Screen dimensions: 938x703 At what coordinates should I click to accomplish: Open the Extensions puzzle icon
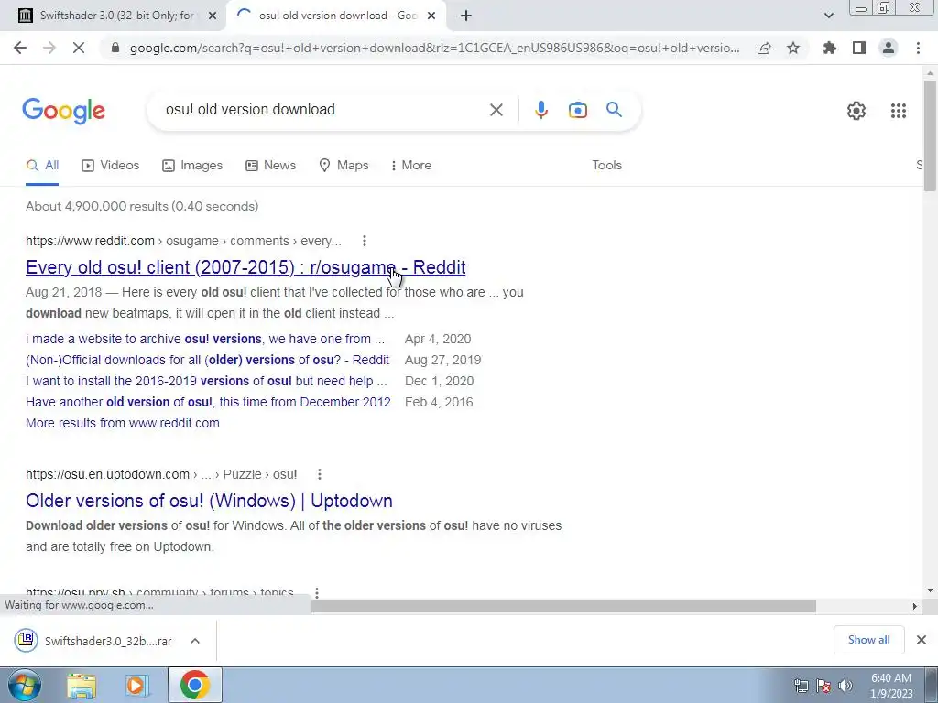[x=830, y=48]
